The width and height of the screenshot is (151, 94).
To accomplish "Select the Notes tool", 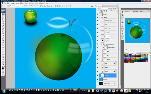I will (x=3, y=57).
